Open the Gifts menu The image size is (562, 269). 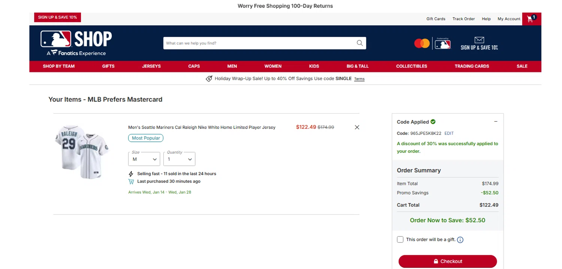(x=108, y=66)
